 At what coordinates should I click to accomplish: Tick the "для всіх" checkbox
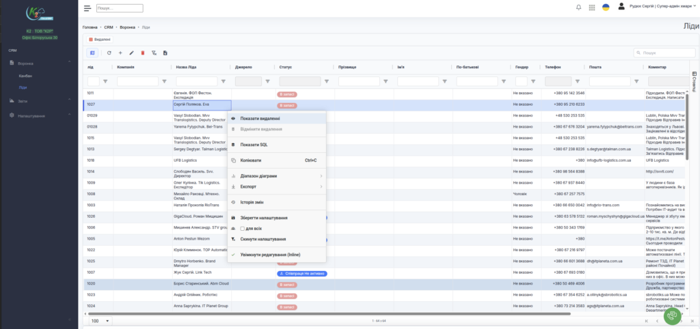(243, 228)
